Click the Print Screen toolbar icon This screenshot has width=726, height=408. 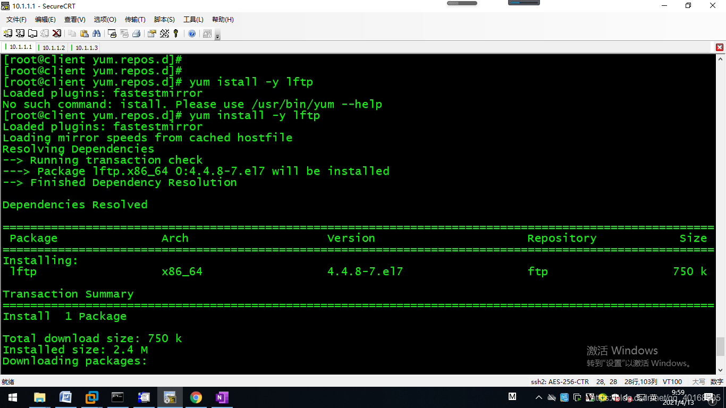[x=112, y=33]
